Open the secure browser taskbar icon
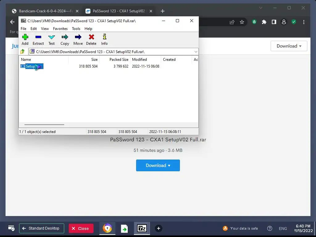Viewport: 316px width, 237px height. (x=107, y=228)
